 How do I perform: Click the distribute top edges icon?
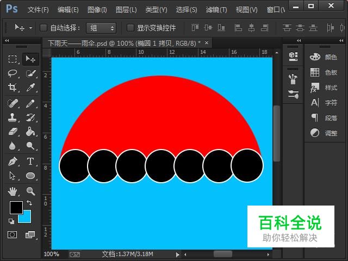click(287, 28)
